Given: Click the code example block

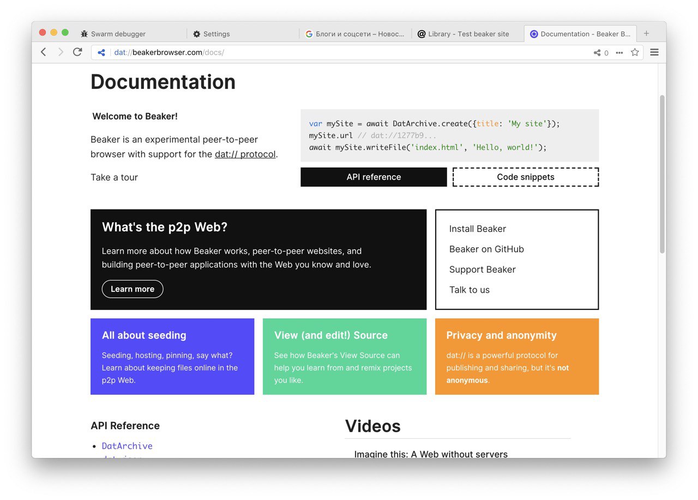Looking at the screenshot, I should (x=450, y=135).
